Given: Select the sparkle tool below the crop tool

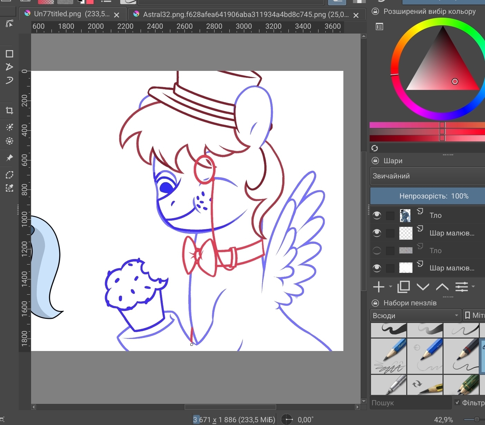Looking at the screenshot, I should tap(9, 127).
